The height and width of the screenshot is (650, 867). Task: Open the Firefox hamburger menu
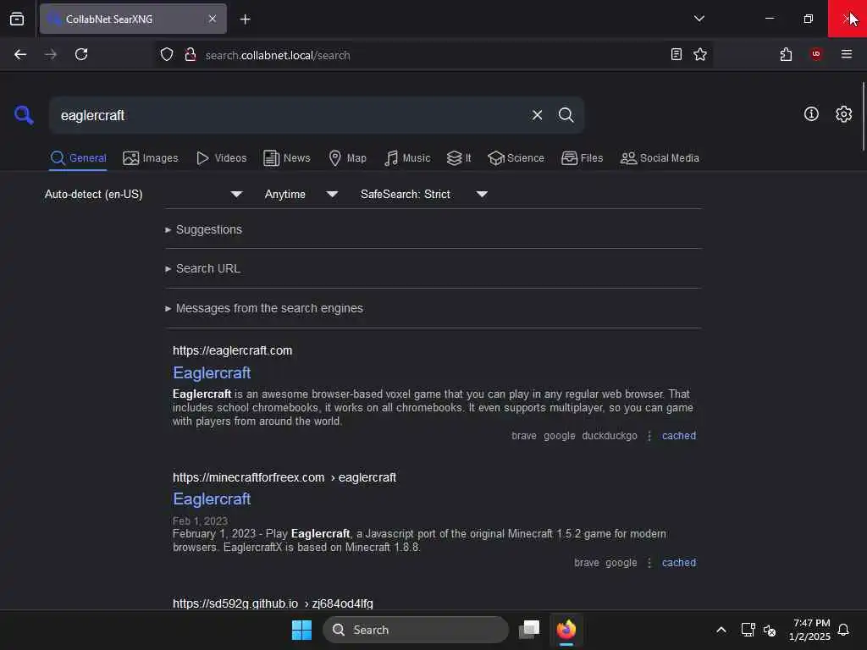click(846, 54)
